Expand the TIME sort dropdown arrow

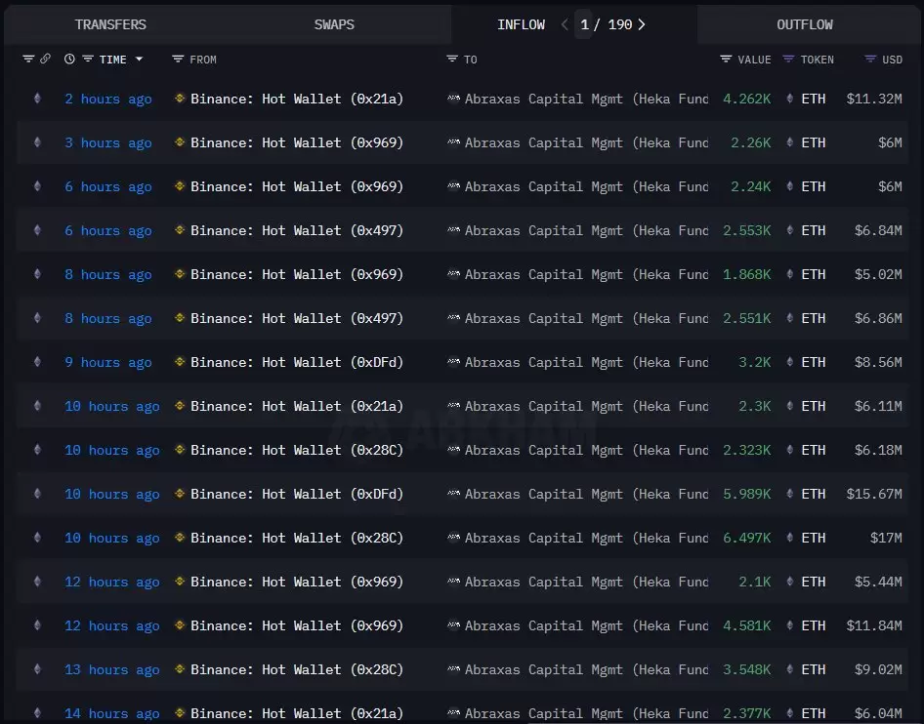(x=139, y=59)
